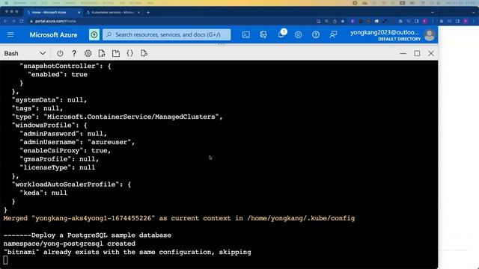The height and width of the screenshot is (269, 479).
Task: Open the Bash shell type dropdown
Action: (x=25, y=53)
